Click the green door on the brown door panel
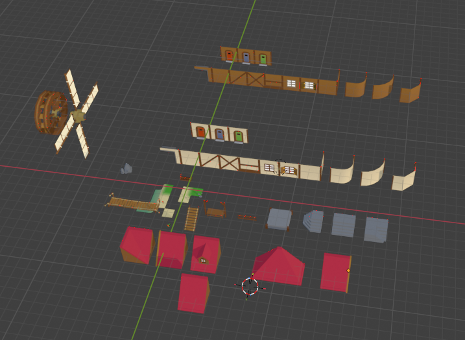 click(x=263, y=59)
